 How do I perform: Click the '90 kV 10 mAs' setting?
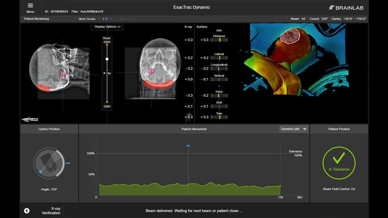87,19
